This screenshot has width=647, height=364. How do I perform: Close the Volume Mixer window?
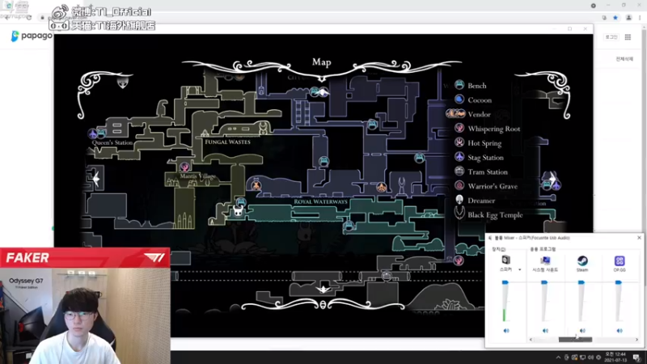(639, 238)
